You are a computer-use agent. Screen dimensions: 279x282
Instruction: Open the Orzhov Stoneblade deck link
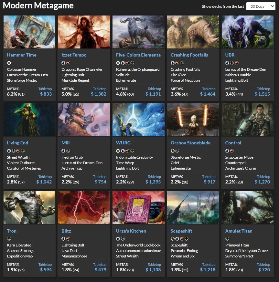(x=190, y=143)
